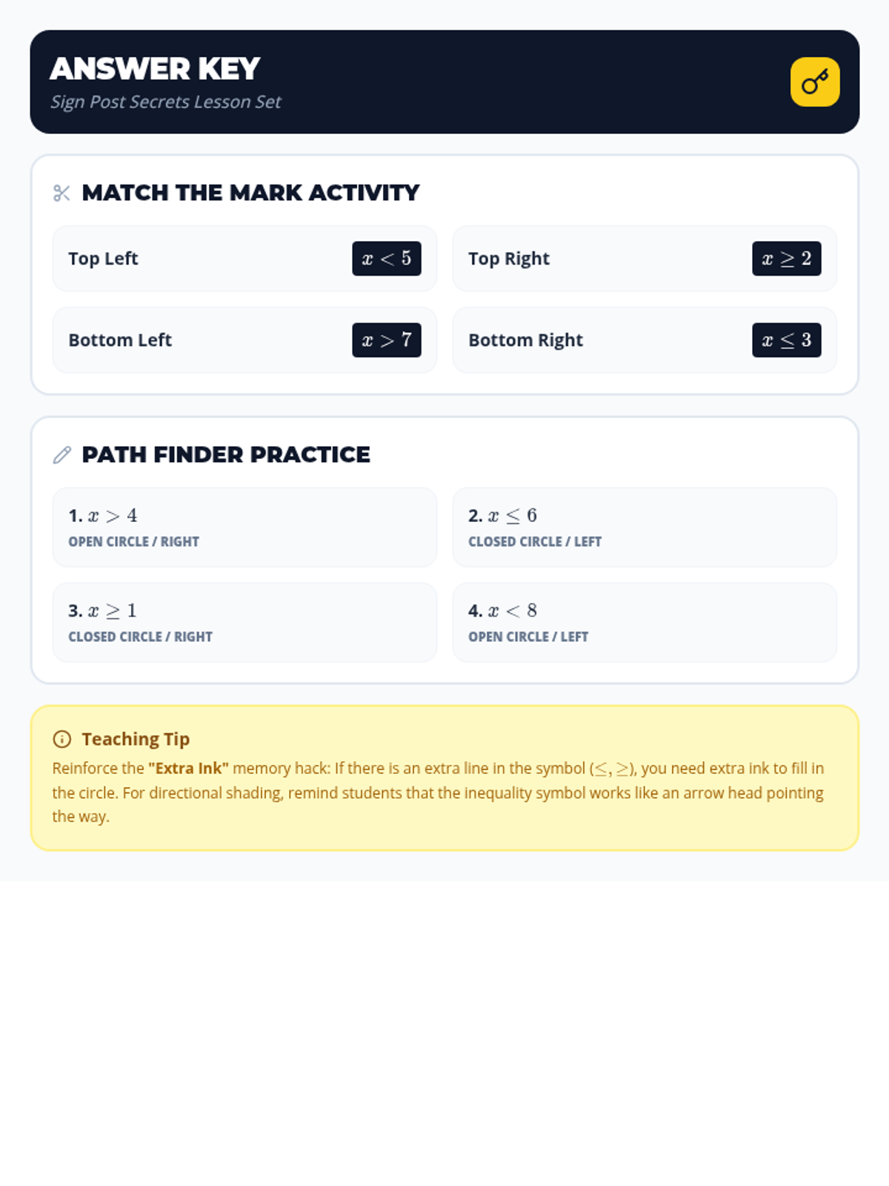The height and width of the screenshot is (1186, 889).
Task: Open practice problem 2 card, x ≤ 6
Action: 645,527
